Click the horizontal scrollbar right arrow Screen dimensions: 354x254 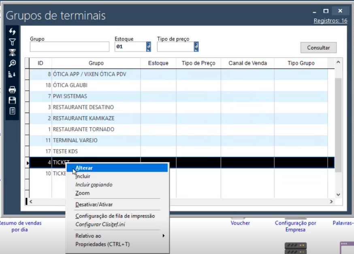331,201
